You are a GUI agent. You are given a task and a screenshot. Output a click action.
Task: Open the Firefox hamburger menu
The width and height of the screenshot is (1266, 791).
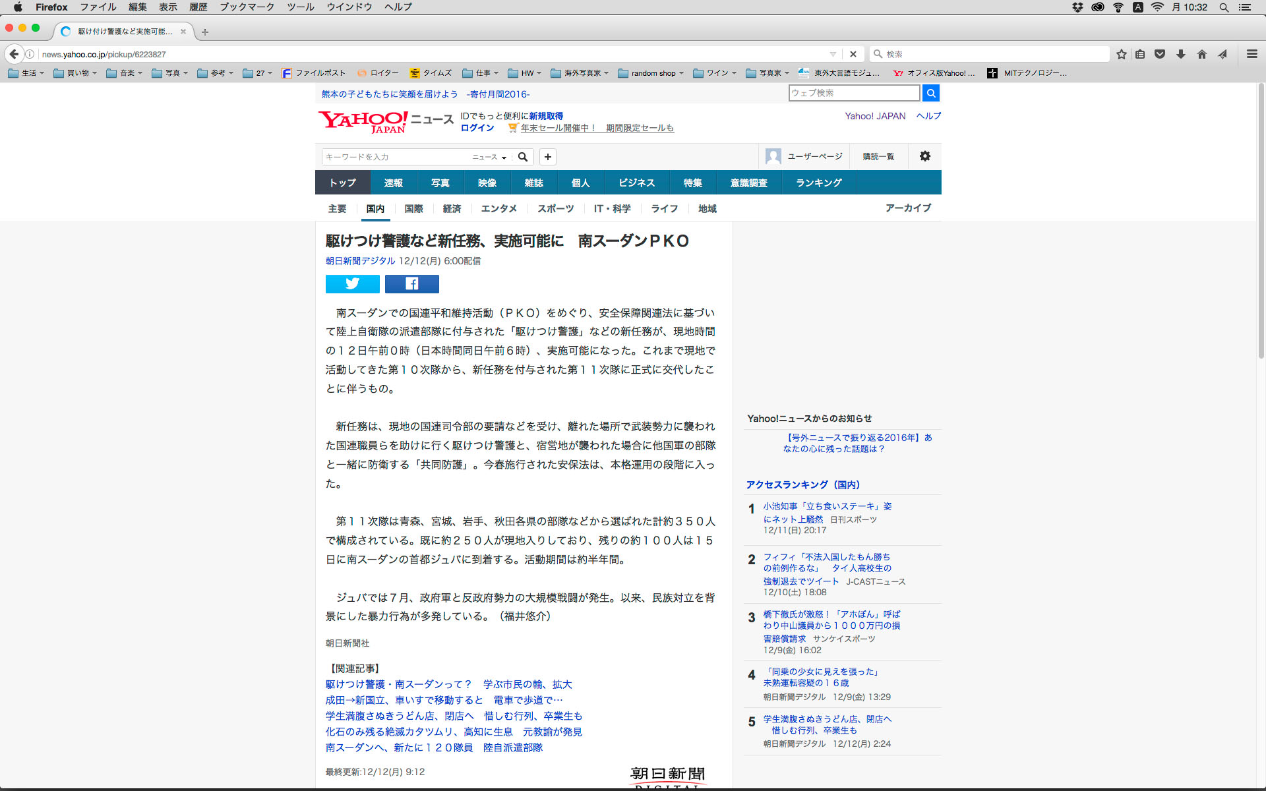[x=1251, y=54]
